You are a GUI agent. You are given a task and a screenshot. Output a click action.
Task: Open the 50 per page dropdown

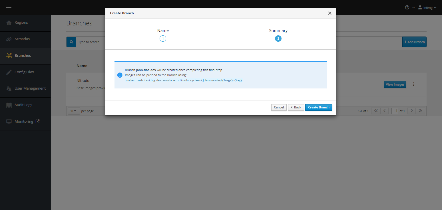point(74,111)
